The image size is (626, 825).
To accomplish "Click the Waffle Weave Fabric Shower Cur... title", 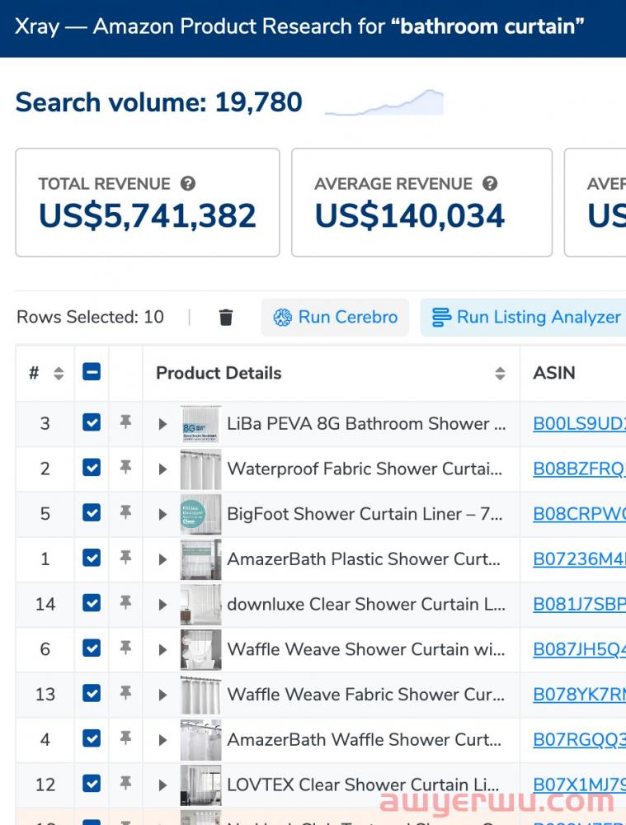I will pyautogui.click(x=365, y=695).
